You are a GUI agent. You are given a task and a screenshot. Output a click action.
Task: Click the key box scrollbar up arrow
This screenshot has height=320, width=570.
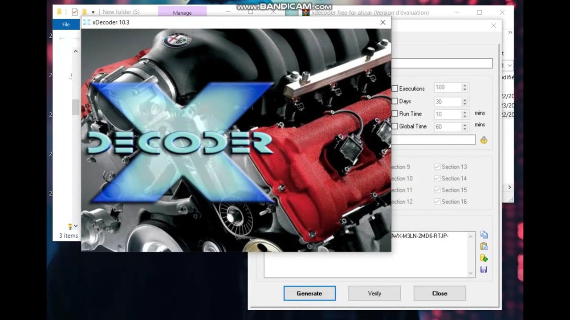(471, 236)
